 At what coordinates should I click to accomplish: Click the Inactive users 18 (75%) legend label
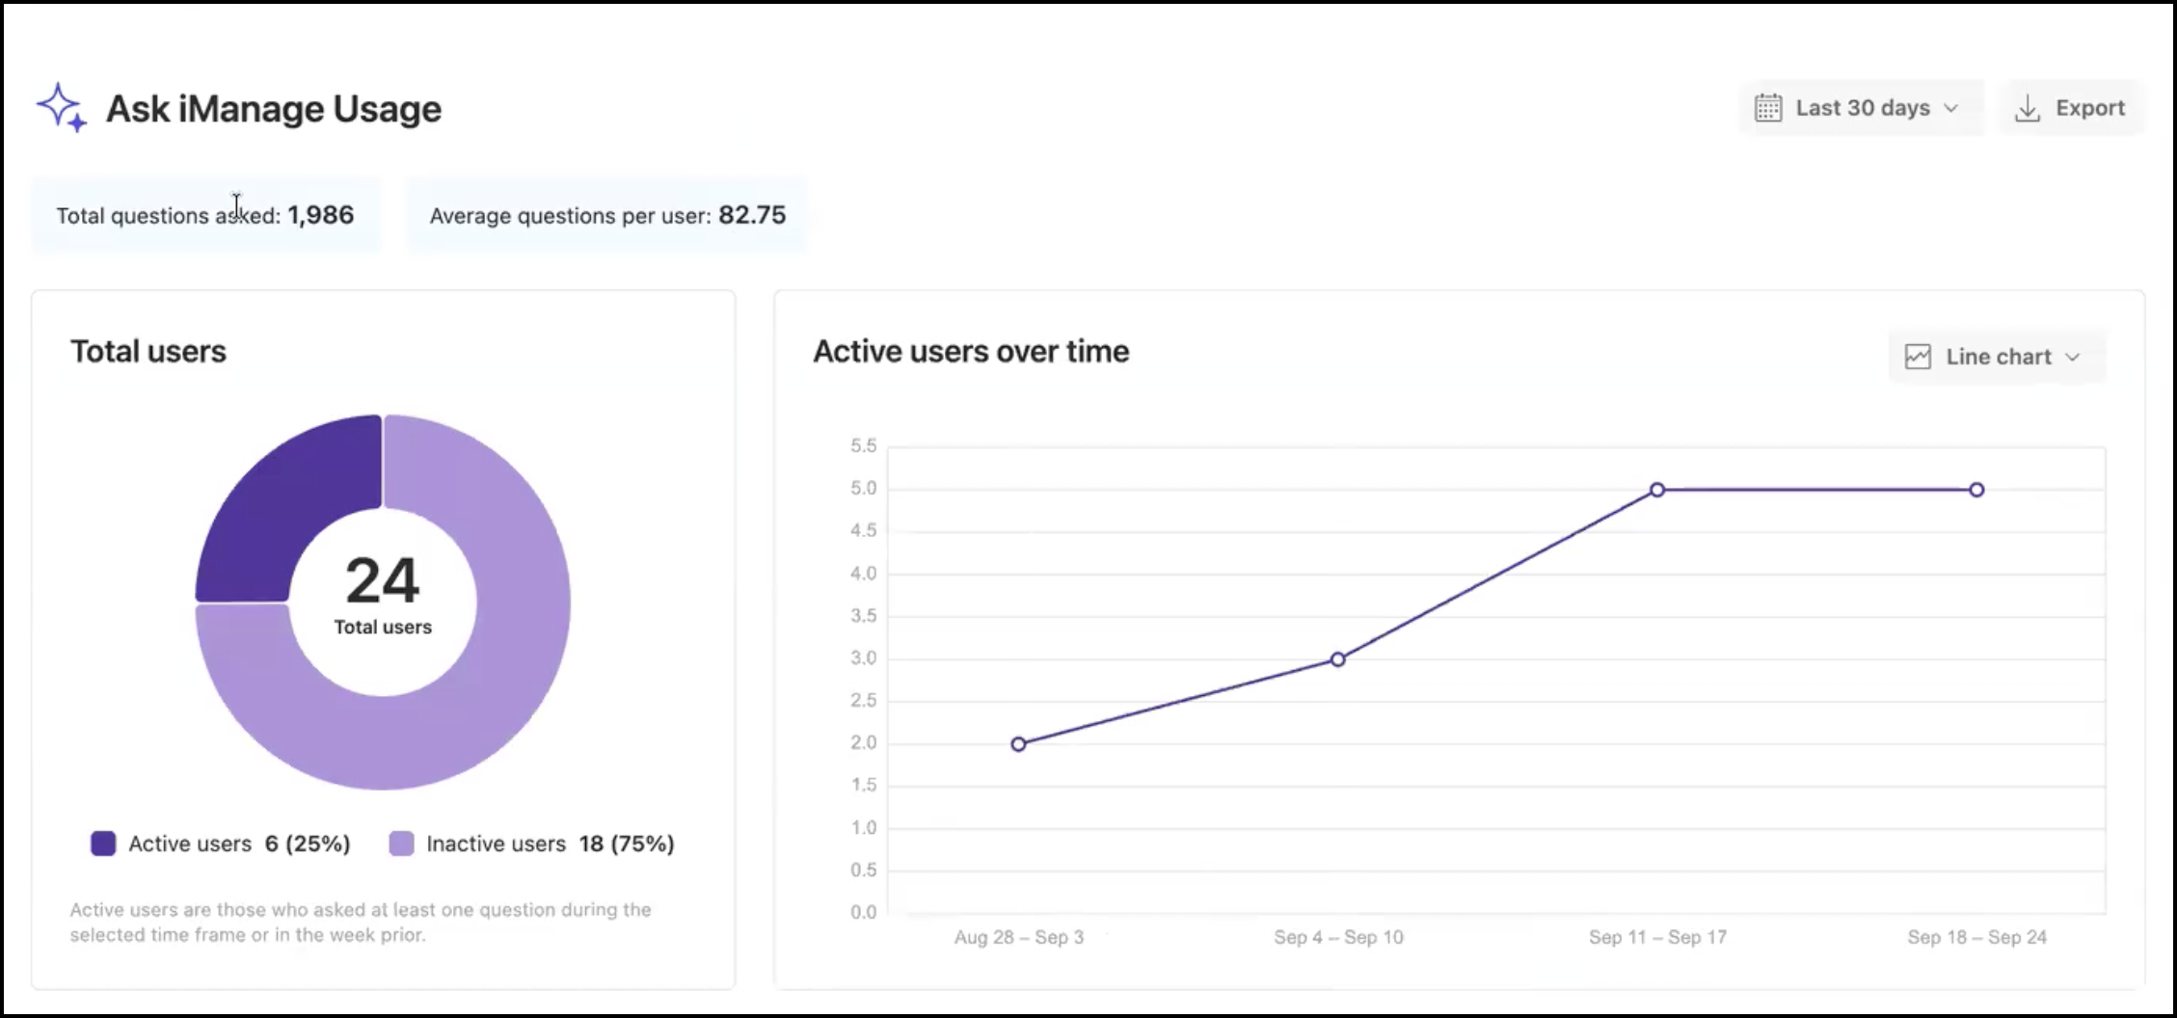point(550,844)
